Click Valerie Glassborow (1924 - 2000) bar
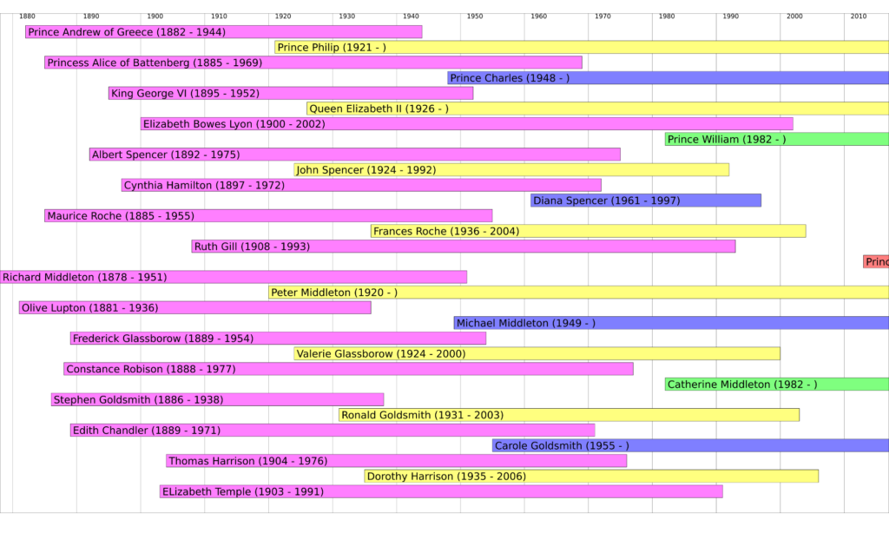 click(x=537, y=353)
